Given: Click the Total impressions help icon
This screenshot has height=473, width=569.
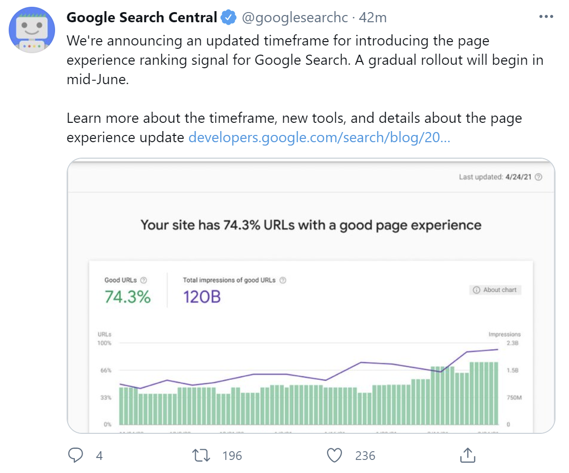Looking at the screenshot, I should click(x=283, y=280).
